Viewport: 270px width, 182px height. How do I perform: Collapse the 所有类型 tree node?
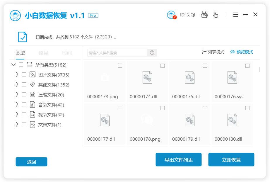(13, 65)
